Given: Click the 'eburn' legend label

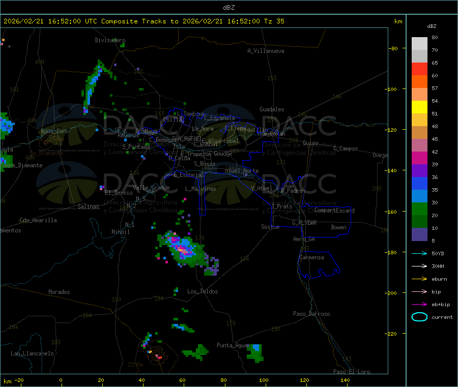Looking at the screenshot, I should pos(439,279).
